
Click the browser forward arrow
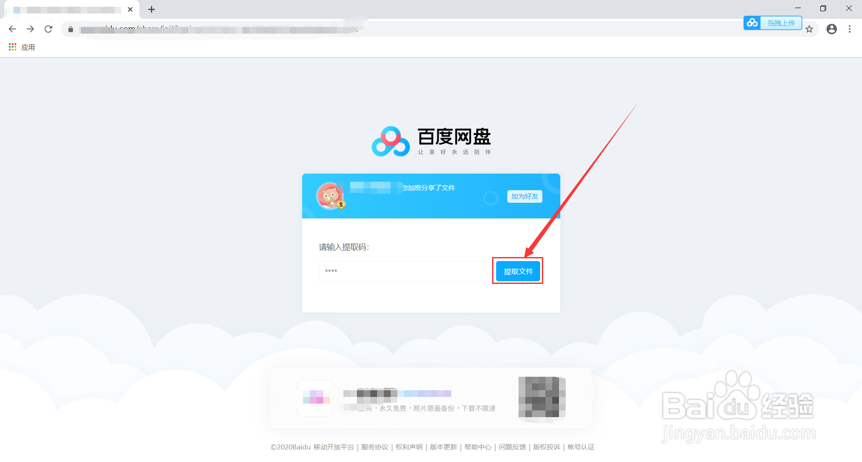(x=30, y=29)
